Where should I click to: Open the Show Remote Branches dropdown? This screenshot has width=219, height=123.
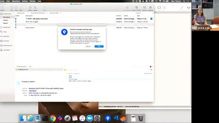(x=39, y=13)
